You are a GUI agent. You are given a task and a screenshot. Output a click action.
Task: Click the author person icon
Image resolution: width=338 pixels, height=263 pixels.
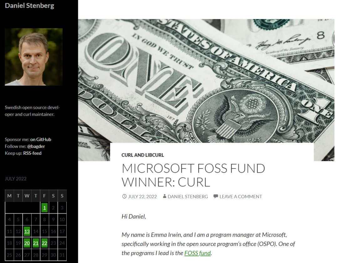(x=165, y=196)
